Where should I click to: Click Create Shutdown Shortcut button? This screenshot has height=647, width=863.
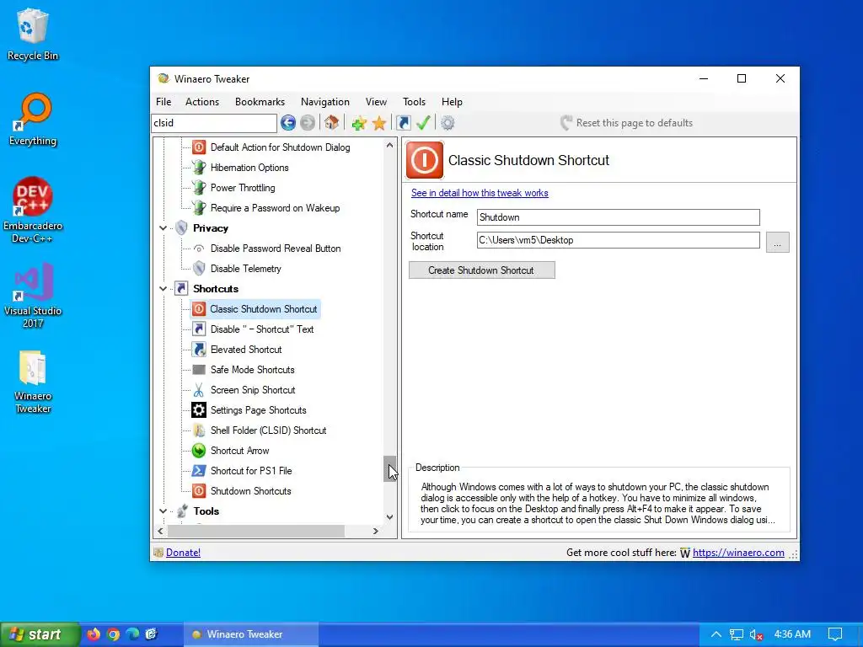pyautogui.click(x=481, y=270)
